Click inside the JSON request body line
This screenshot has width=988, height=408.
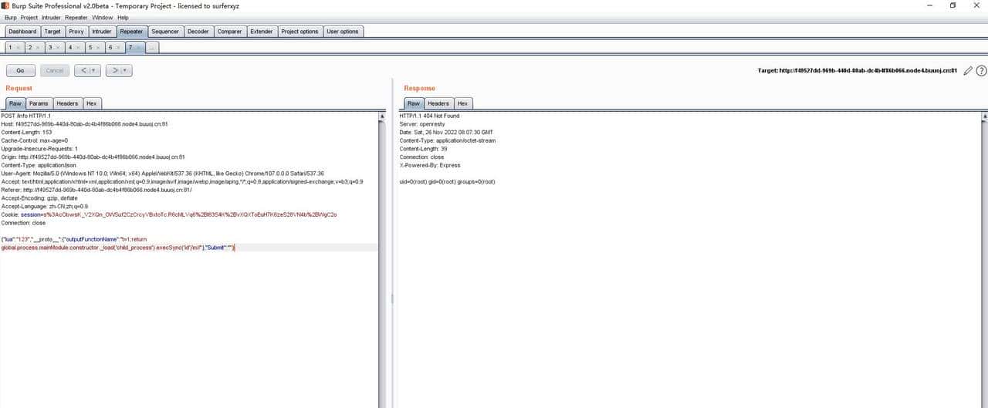click(116, 248)
